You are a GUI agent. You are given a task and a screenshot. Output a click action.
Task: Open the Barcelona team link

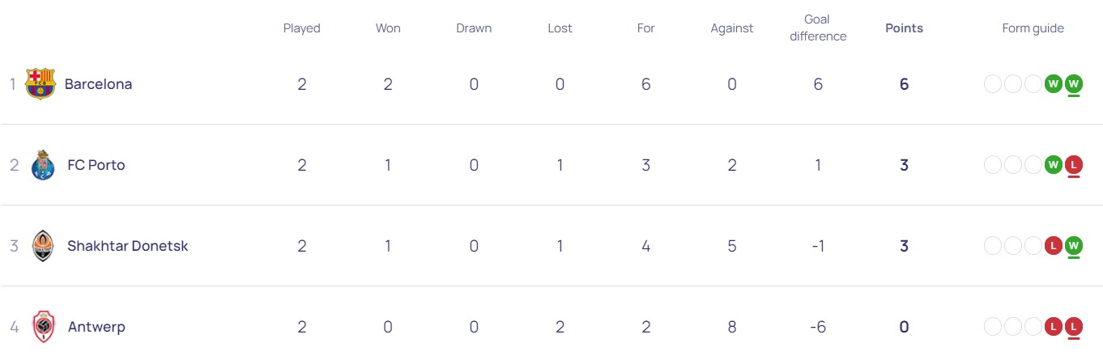pyautogui.click(x=98, y=84)
